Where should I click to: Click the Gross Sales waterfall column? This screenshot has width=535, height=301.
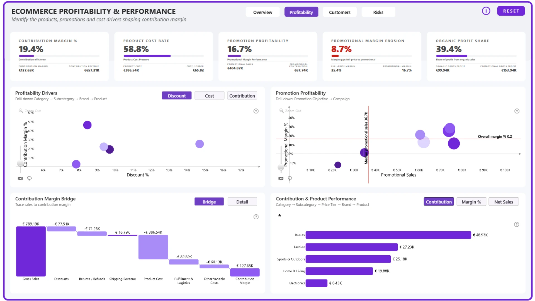pos(31,251)
